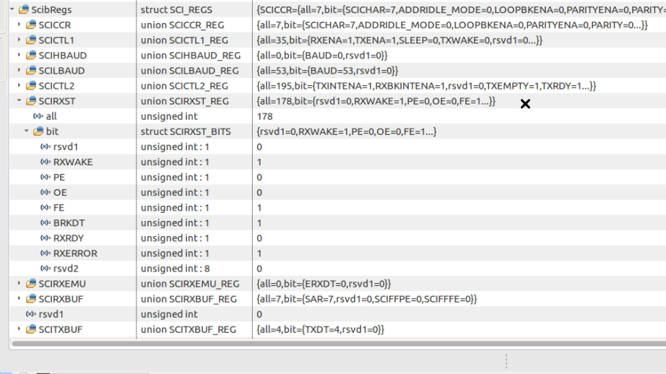Viewport: 666px width, 374px height.
Task: Click SCICTL1 value starting '{all=35,bit={RXENA=1'
Action: pyautogui.click(x=399, y=40)
